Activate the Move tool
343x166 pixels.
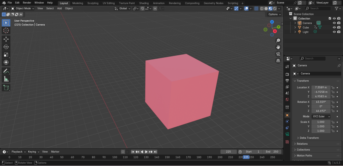[x=6, y=39]
